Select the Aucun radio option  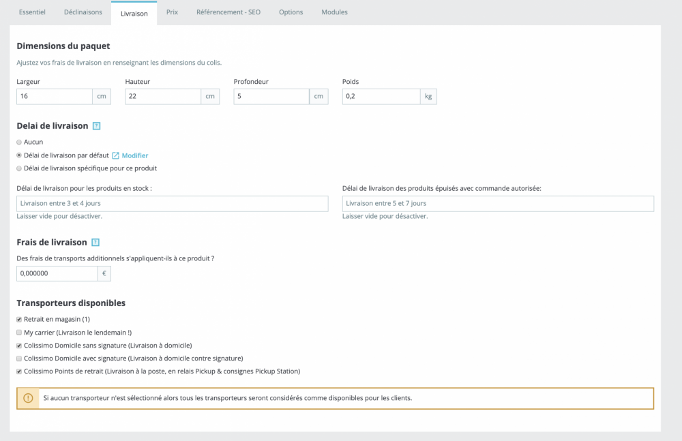[19, 142]
